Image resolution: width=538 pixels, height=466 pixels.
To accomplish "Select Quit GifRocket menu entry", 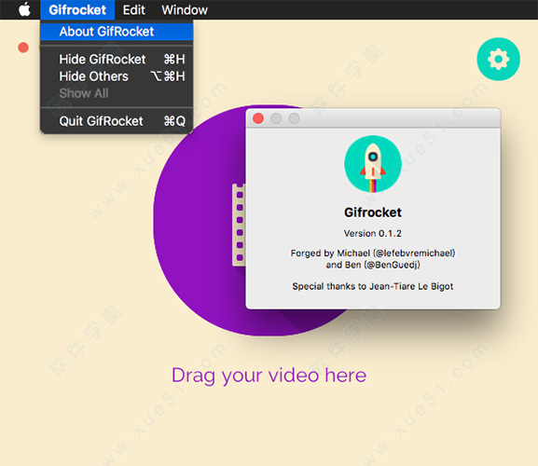I will click(117, 121).
